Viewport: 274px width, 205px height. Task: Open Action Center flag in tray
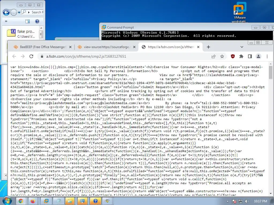(x=234, y=201)
